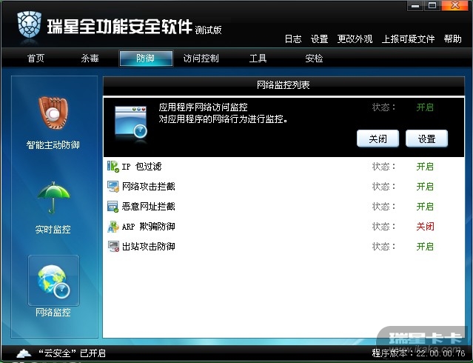Click 关闭 button for application monitoring

[378, 139]
